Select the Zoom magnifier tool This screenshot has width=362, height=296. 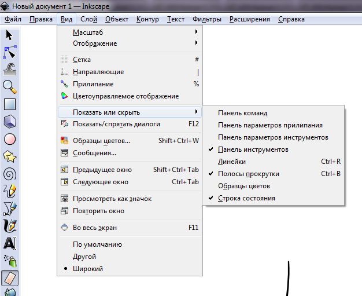[10, 87]
